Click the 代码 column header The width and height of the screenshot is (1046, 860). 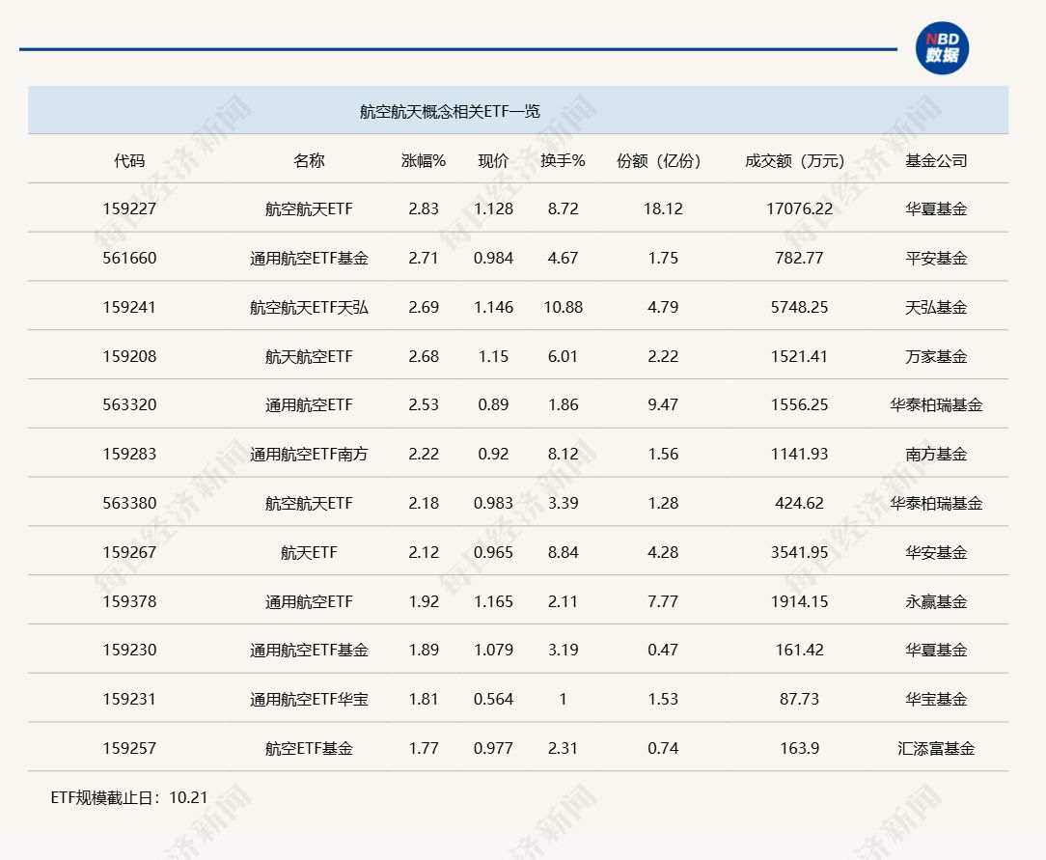(129, 161)
